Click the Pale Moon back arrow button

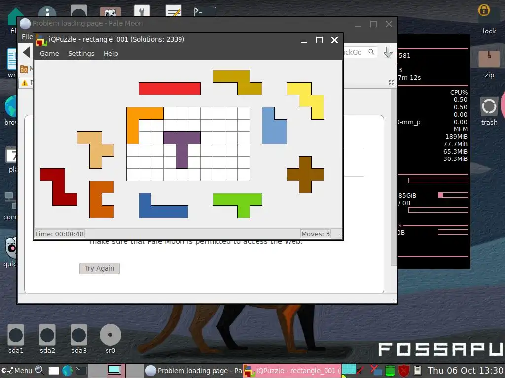(x=27, y=52)
